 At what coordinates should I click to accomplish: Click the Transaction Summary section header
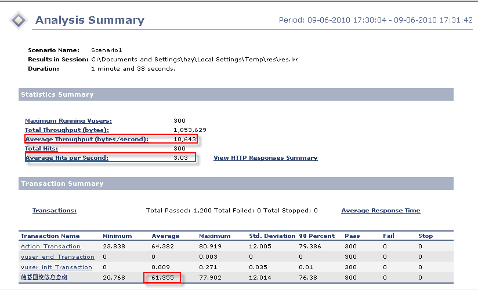[62, 183]
